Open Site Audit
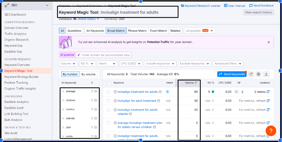The width and height of the screenshot is (282, 142). (x=11, y=133)
